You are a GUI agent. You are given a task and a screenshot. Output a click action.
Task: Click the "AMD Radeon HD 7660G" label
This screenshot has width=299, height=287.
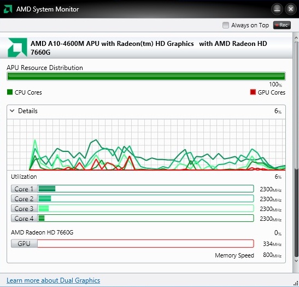click(x=42, y=232)
